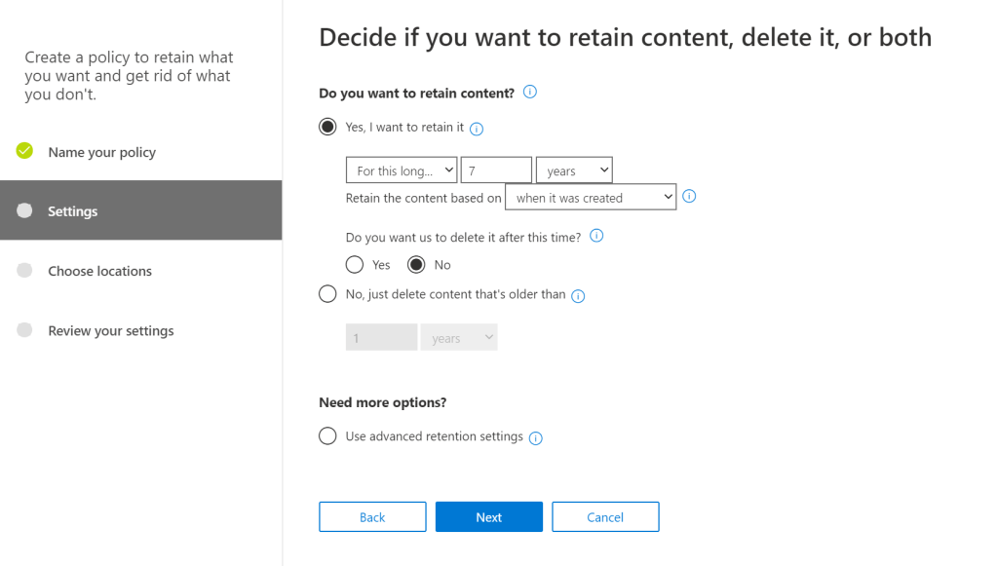Go to the "Choose locations" step

tap(99, 271)
